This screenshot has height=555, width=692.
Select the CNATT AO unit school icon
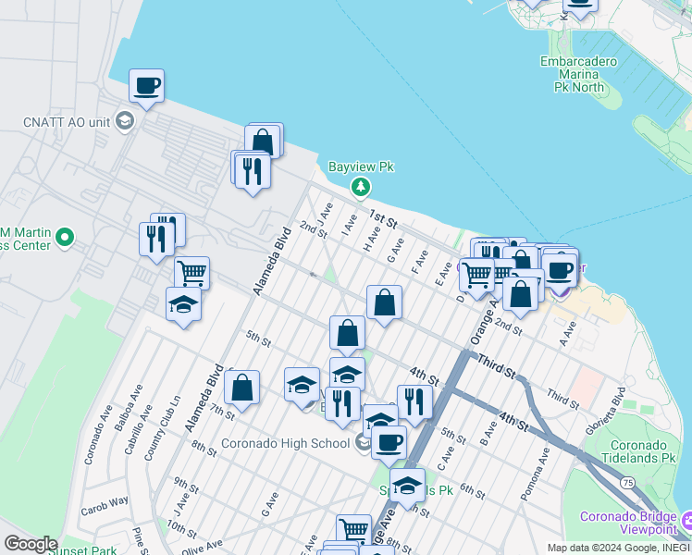(x=125, y=121)
